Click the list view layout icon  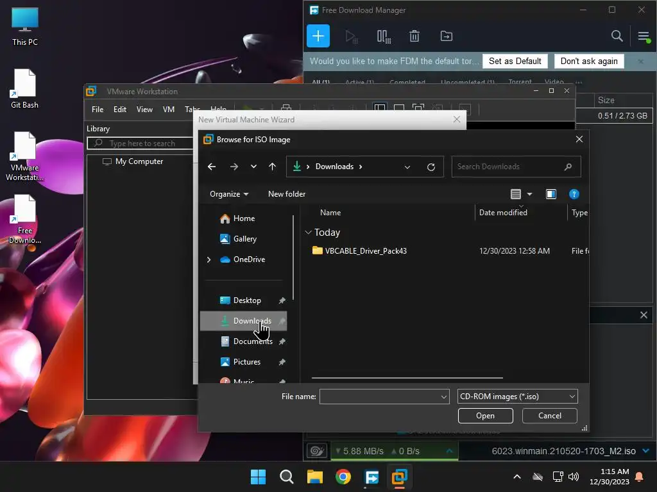coord(516,194)
